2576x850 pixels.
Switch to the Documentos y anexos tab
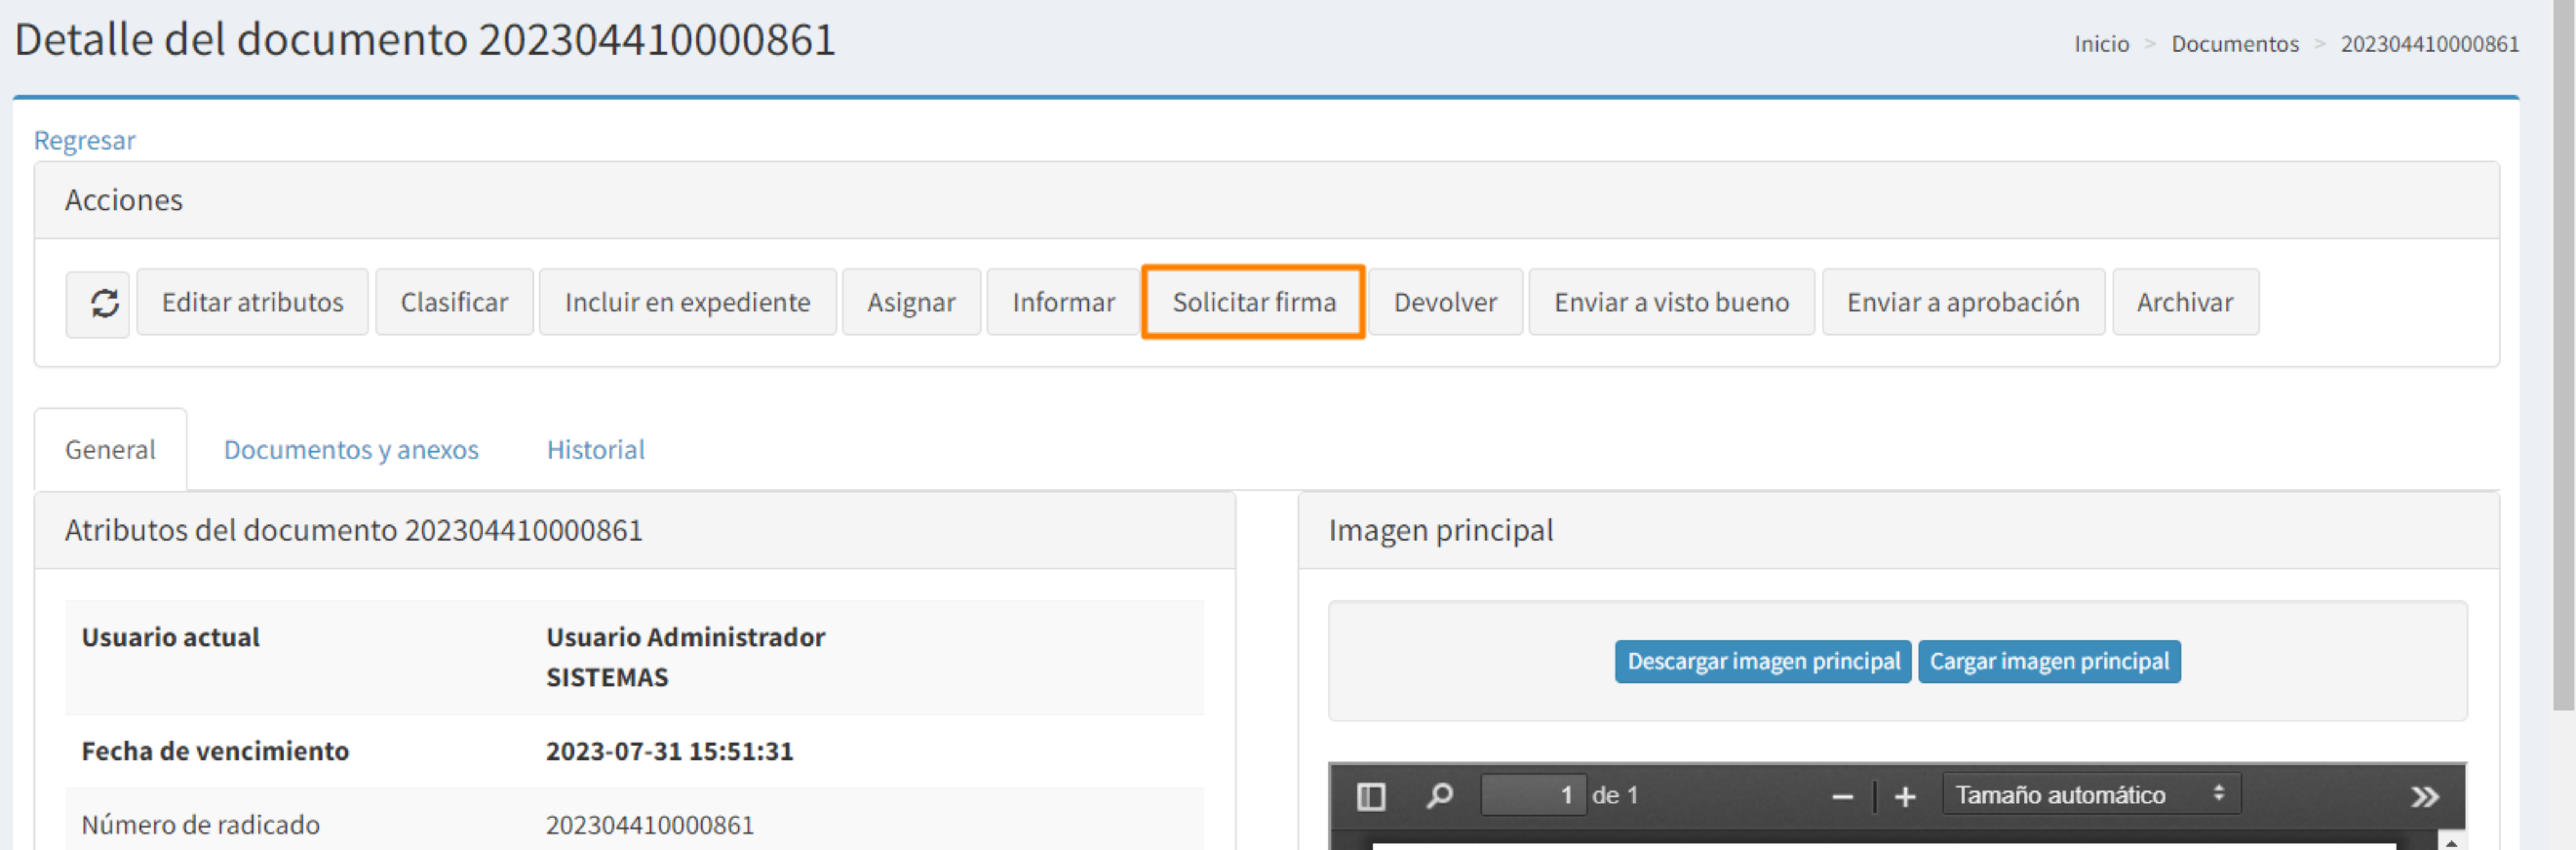[x=351, y=449]
